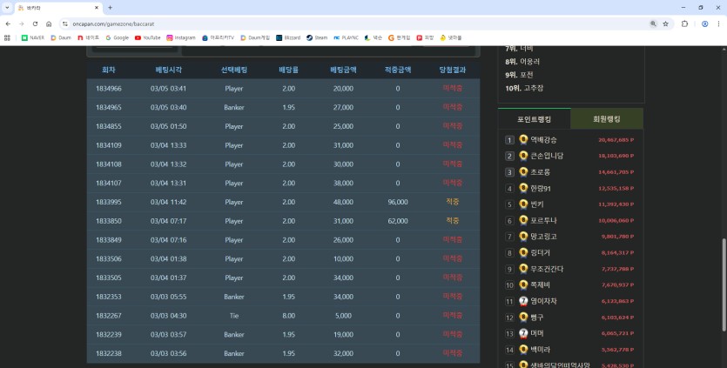Open the browser extensions puzzle icon
The height and width of the screenshot is (368, 727).
[x=685, y=23]
